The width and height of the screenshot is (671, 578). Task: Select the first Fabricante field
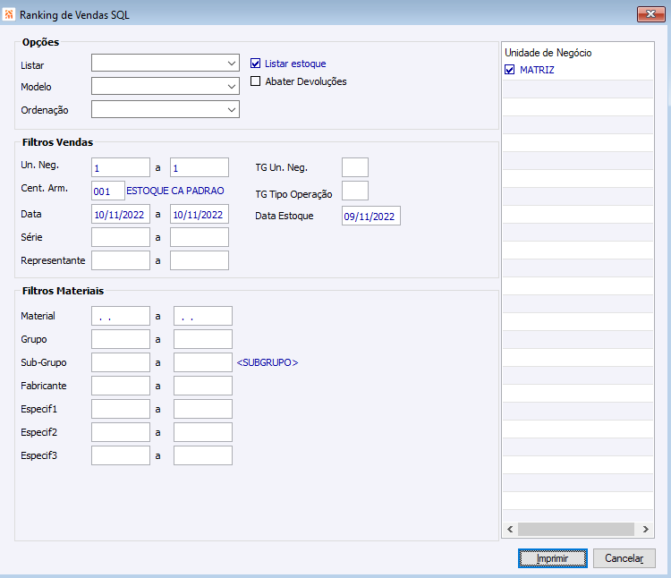tap(120, 386)
